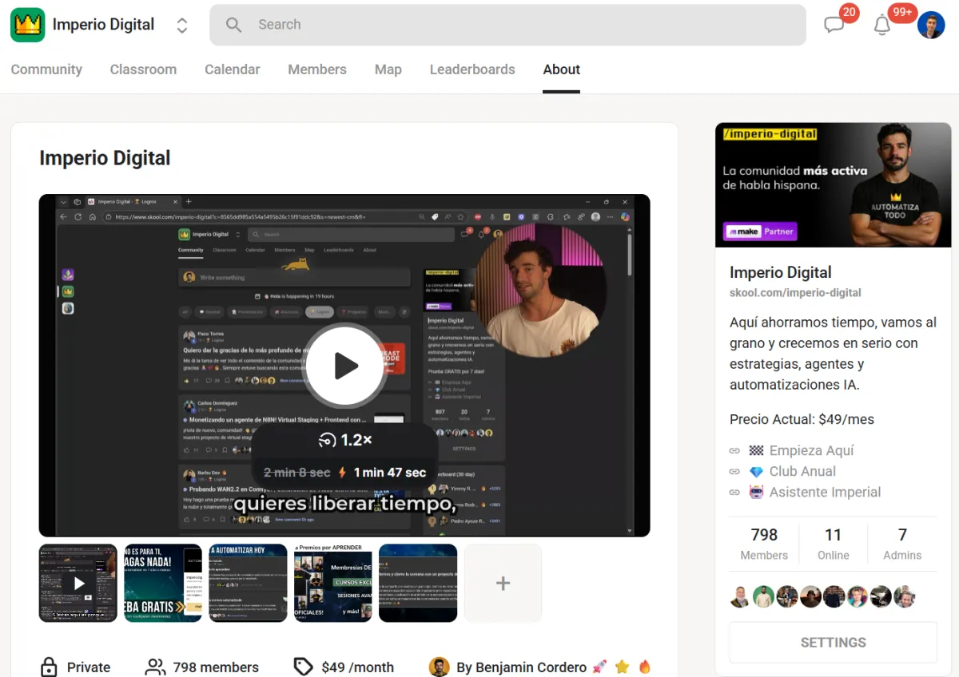Open the user profile avatar menu
Image resolution: width=959 pixels, height=677 pixels.
pos(931,25)
